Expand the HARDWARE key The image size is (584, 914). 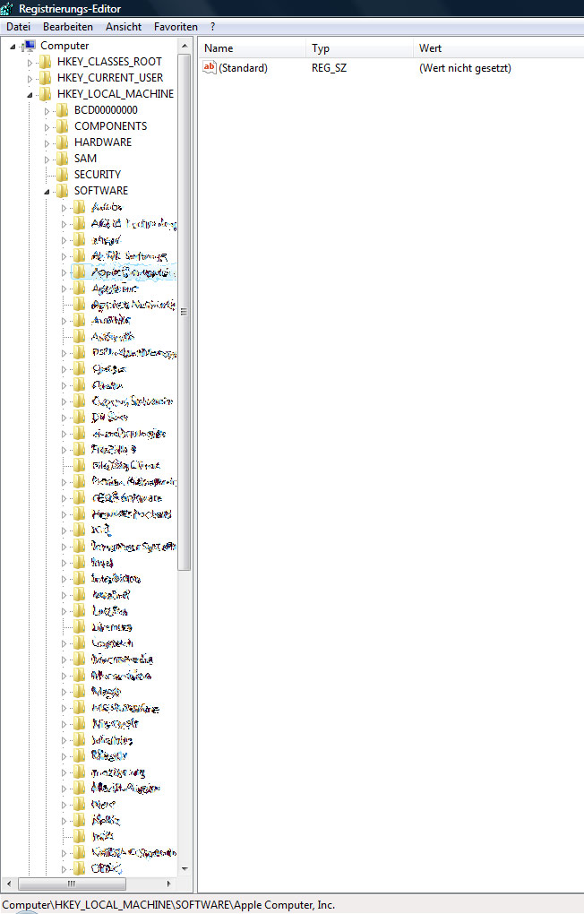point(47,142)
